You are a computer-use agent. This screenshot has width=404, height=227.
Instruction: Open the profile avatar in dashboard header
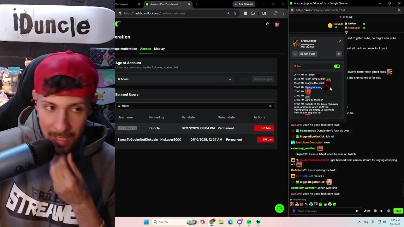pos(277,24)
